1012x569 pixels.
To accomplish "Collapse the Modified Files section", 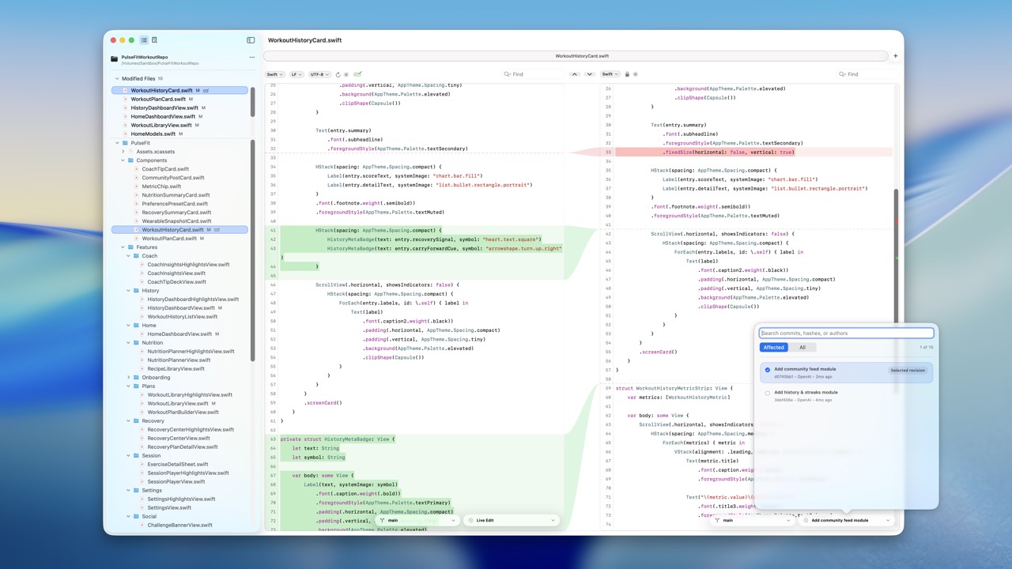I will coord(117,79).
